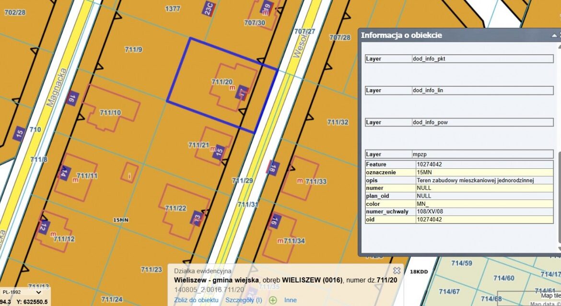This screenshot has height=306, width=561.
Task: Collapse the Informacja o obiekcie panel
Action: (x=554, y=35)
